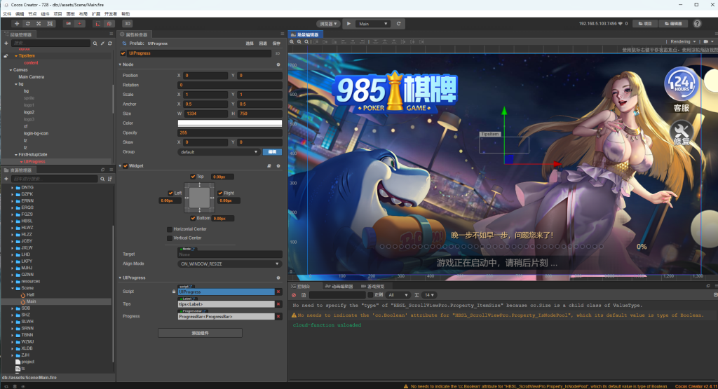Click zoom in icon in scene editor toolbar
The height and width of the screenshot is (389, 718).
pos(292,41)
